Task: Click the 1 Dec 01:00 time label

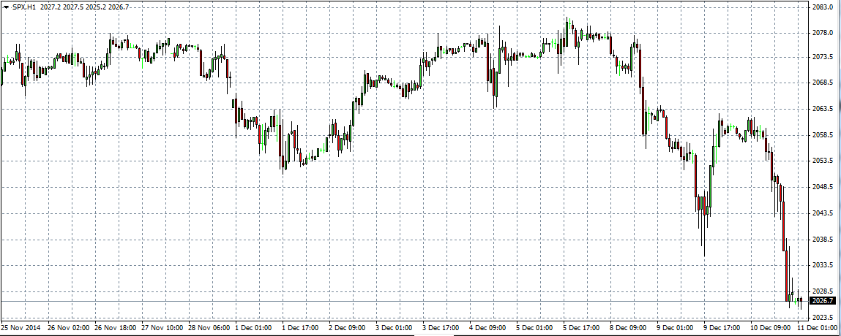Action: tap(253, 328)
